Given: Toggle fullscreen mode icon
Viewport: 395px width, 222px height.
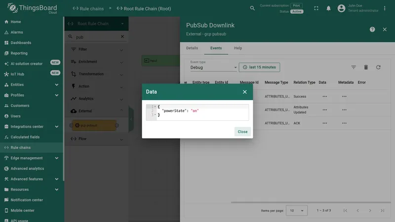Looking at the screenshot, I should tap(316, 8).
